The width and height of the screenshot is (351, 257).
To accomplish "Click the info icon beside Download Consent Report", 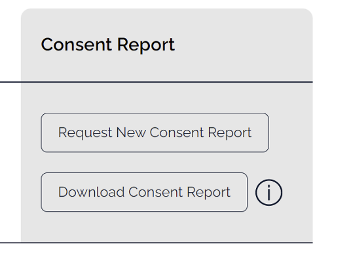I will click(x=269, y=192).
